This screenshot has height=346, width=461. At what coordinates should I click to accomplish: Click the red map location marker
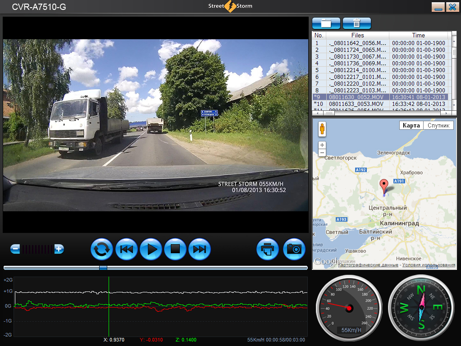coord(383,187)
